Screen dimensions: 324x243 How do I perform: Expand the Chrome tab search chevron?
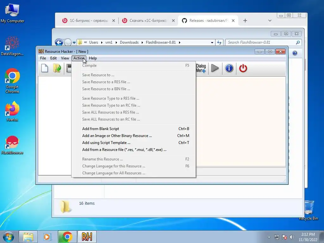pos(270,21)
